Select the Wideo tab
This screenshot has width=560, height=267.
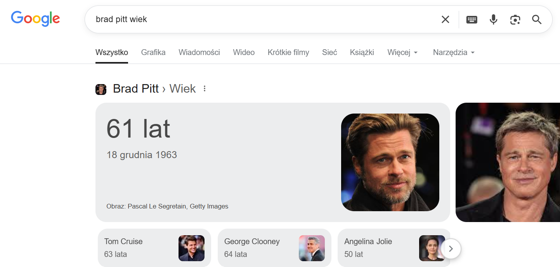[x=244, y=52]
